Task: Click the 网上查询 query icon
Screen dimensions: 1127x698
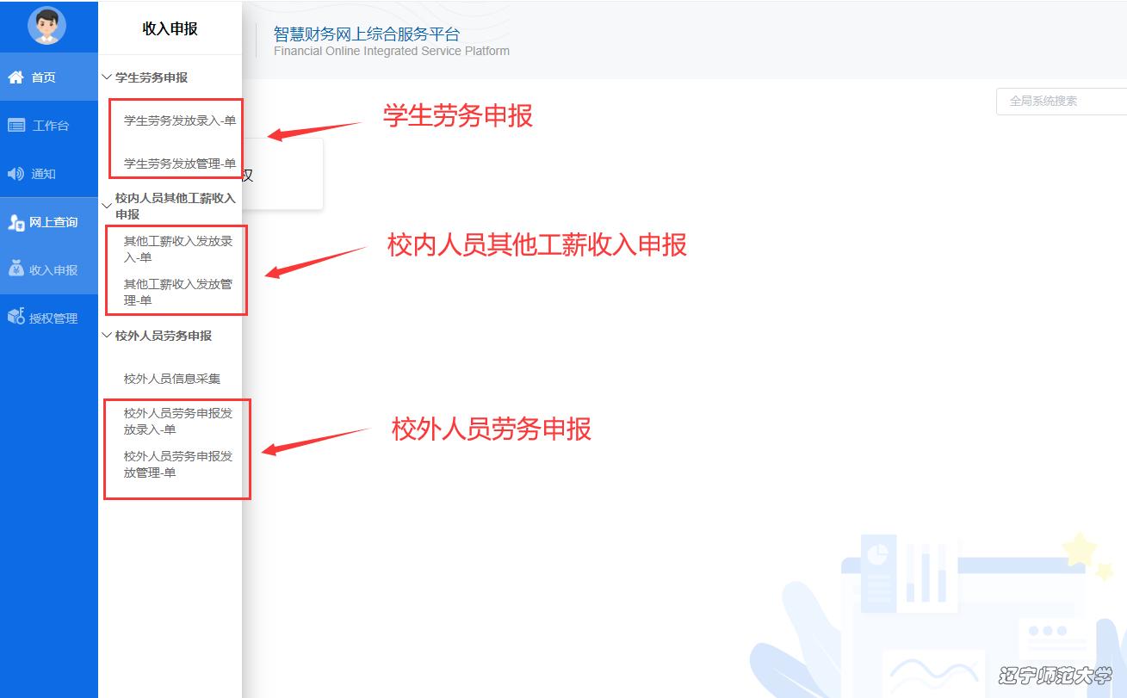Action: click(x=15, y=222)
